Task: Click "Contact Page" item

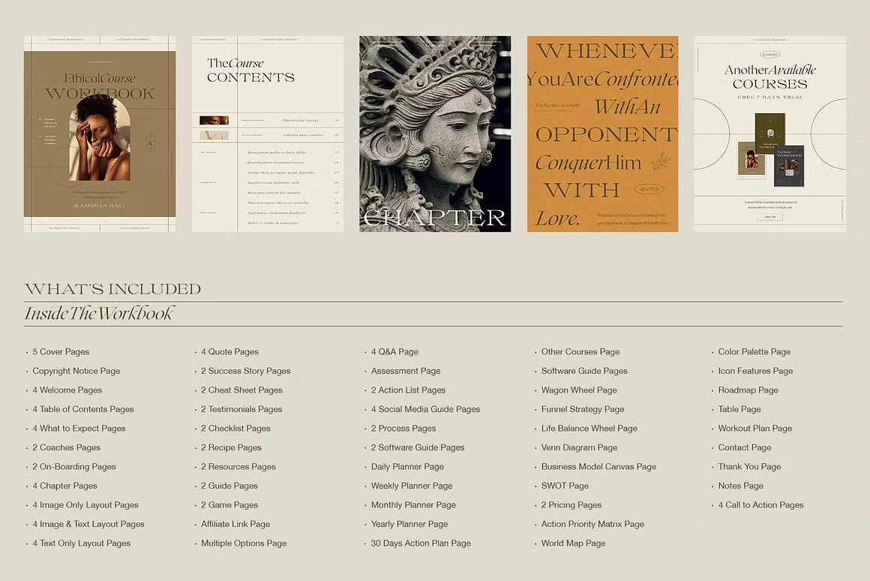Action: tap(745, 447)
